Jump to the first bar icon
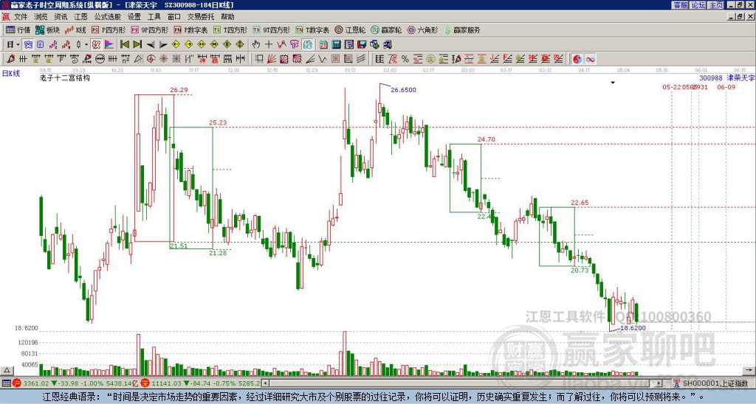The width and height of the screenshot is (756, 404). [x=124, y=44]
